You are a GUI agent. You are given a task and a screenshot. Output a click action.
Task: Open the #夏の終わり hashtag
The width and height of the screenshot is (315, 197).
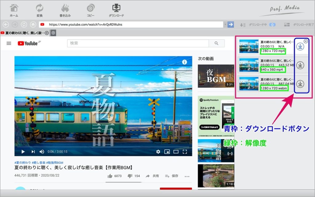22,163
